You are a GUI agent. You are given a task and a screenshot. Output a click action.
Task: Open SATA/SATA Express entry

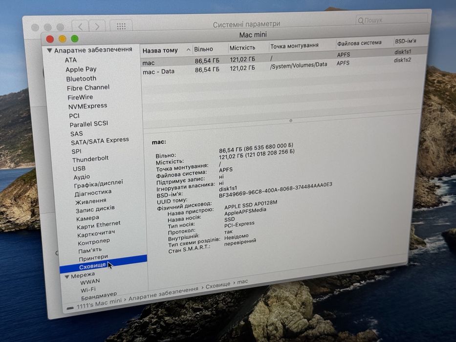tap(100, 141)
